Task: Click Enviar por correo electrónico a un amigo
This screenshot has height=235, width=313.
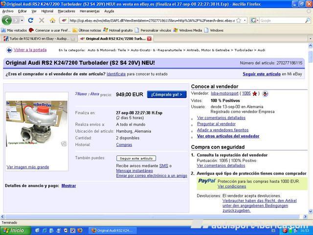Action: pyautogui.click(x=152, y=175)
